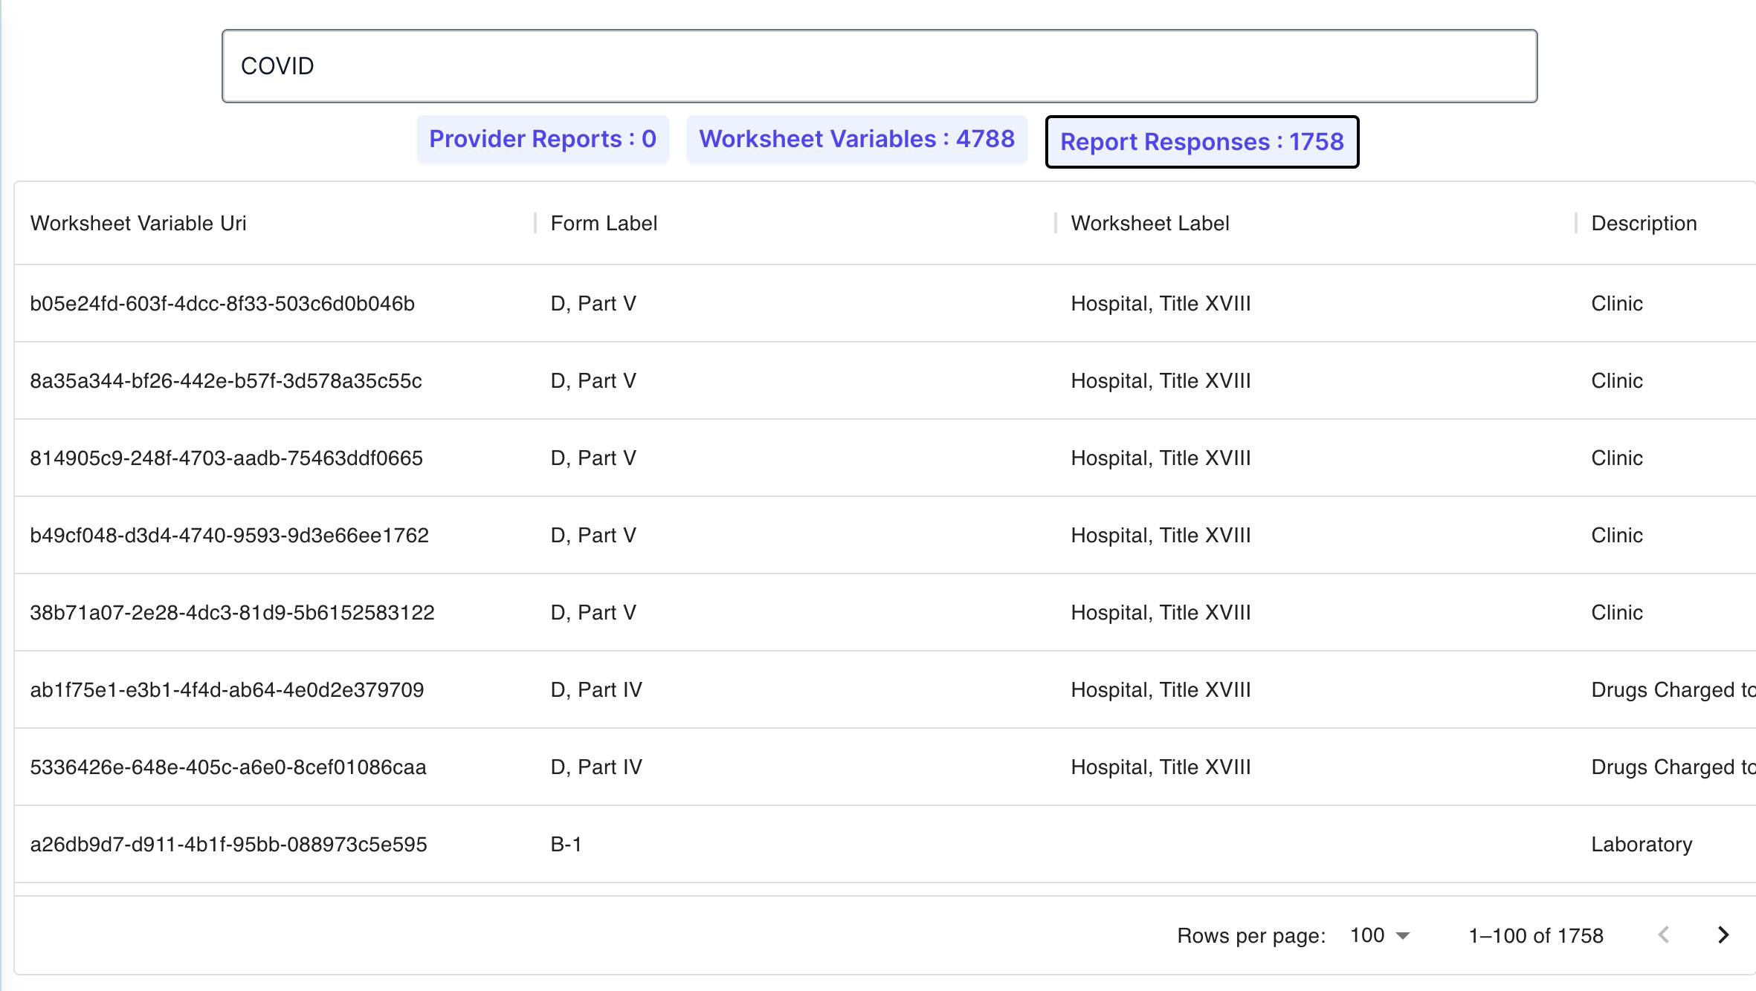Click column separator after Form Label
The height and width of the screenshot is (991, 1756).
[1055, 223]
